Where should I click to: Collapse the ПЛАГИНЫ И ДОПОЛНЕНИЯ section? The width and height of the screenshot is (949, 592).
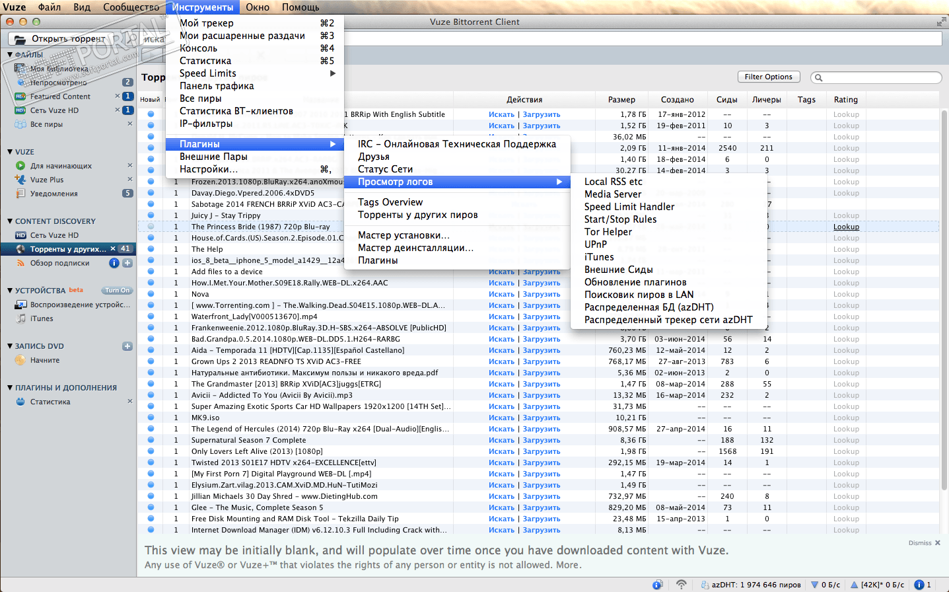10,388
